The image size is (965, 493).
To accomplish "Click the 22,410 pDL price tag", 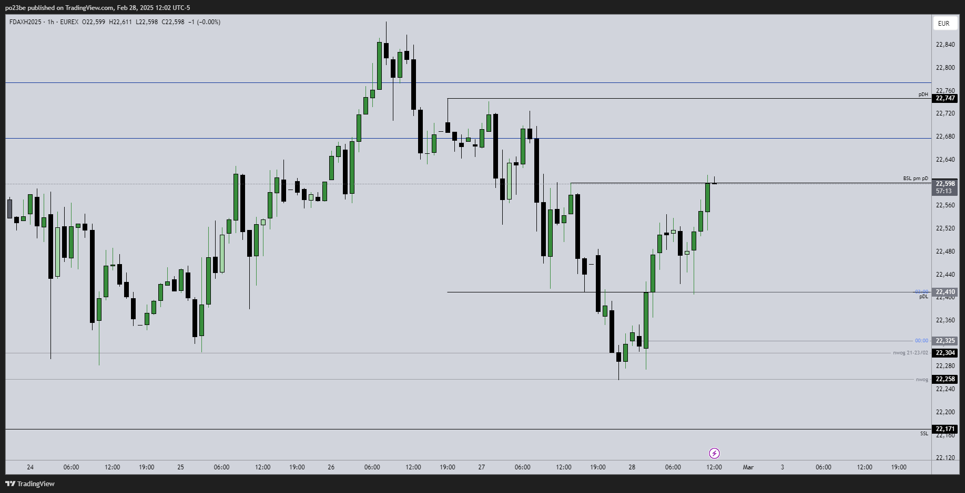I will [945, 292].
